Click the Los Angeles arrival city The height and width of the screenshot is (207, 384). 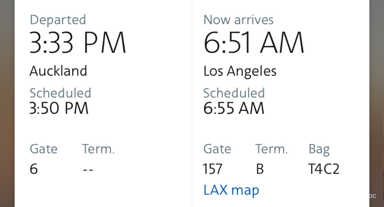240,71
